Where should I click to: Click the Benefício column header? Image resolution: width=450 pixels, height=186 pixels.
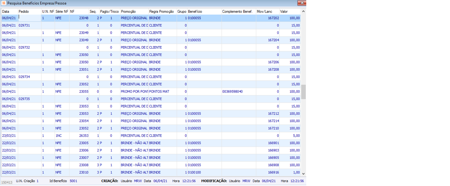click(204, 12)
